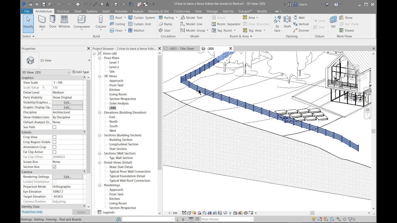Collapse the Elevations (Building Elevation) node
Image resolution: width=397 pixels, height=223 pixels.
tap(100, 112)
